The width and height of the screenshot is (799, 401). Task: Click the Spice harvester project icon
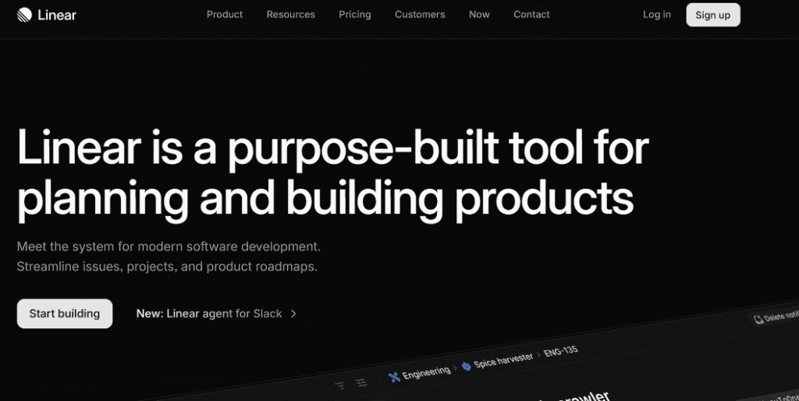click(x=467, y=365)
